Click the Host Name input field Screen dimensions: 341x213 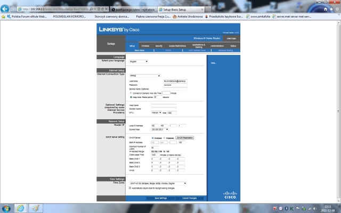tap(164, 105)
